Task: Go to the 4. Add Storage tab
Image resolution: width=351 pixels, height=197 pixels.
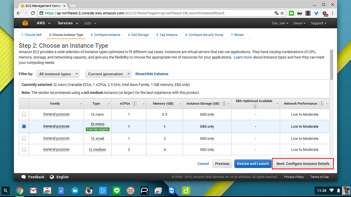Action: [x=138, y=35]
